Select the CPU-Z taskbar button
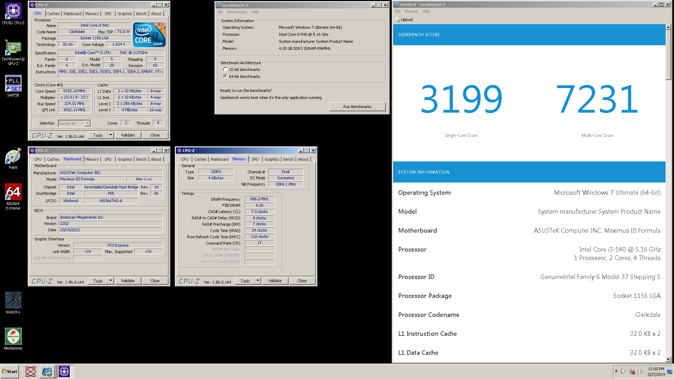 pos(64,371)
